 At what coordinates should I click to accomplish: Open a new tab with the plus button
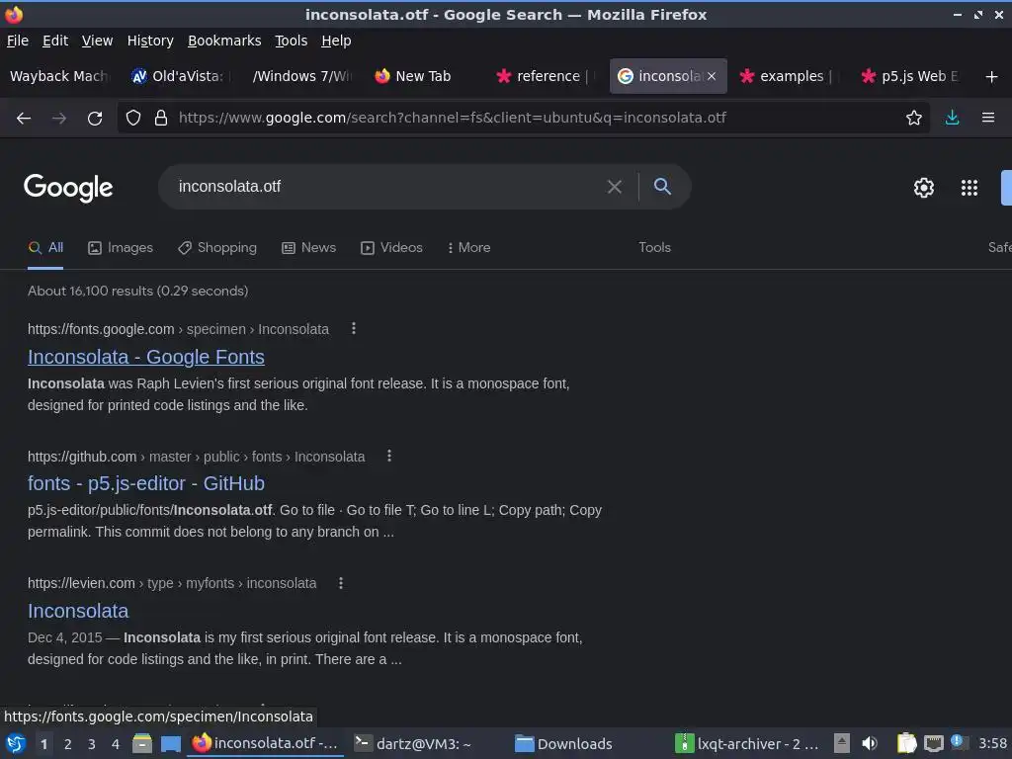click(991, 77)
